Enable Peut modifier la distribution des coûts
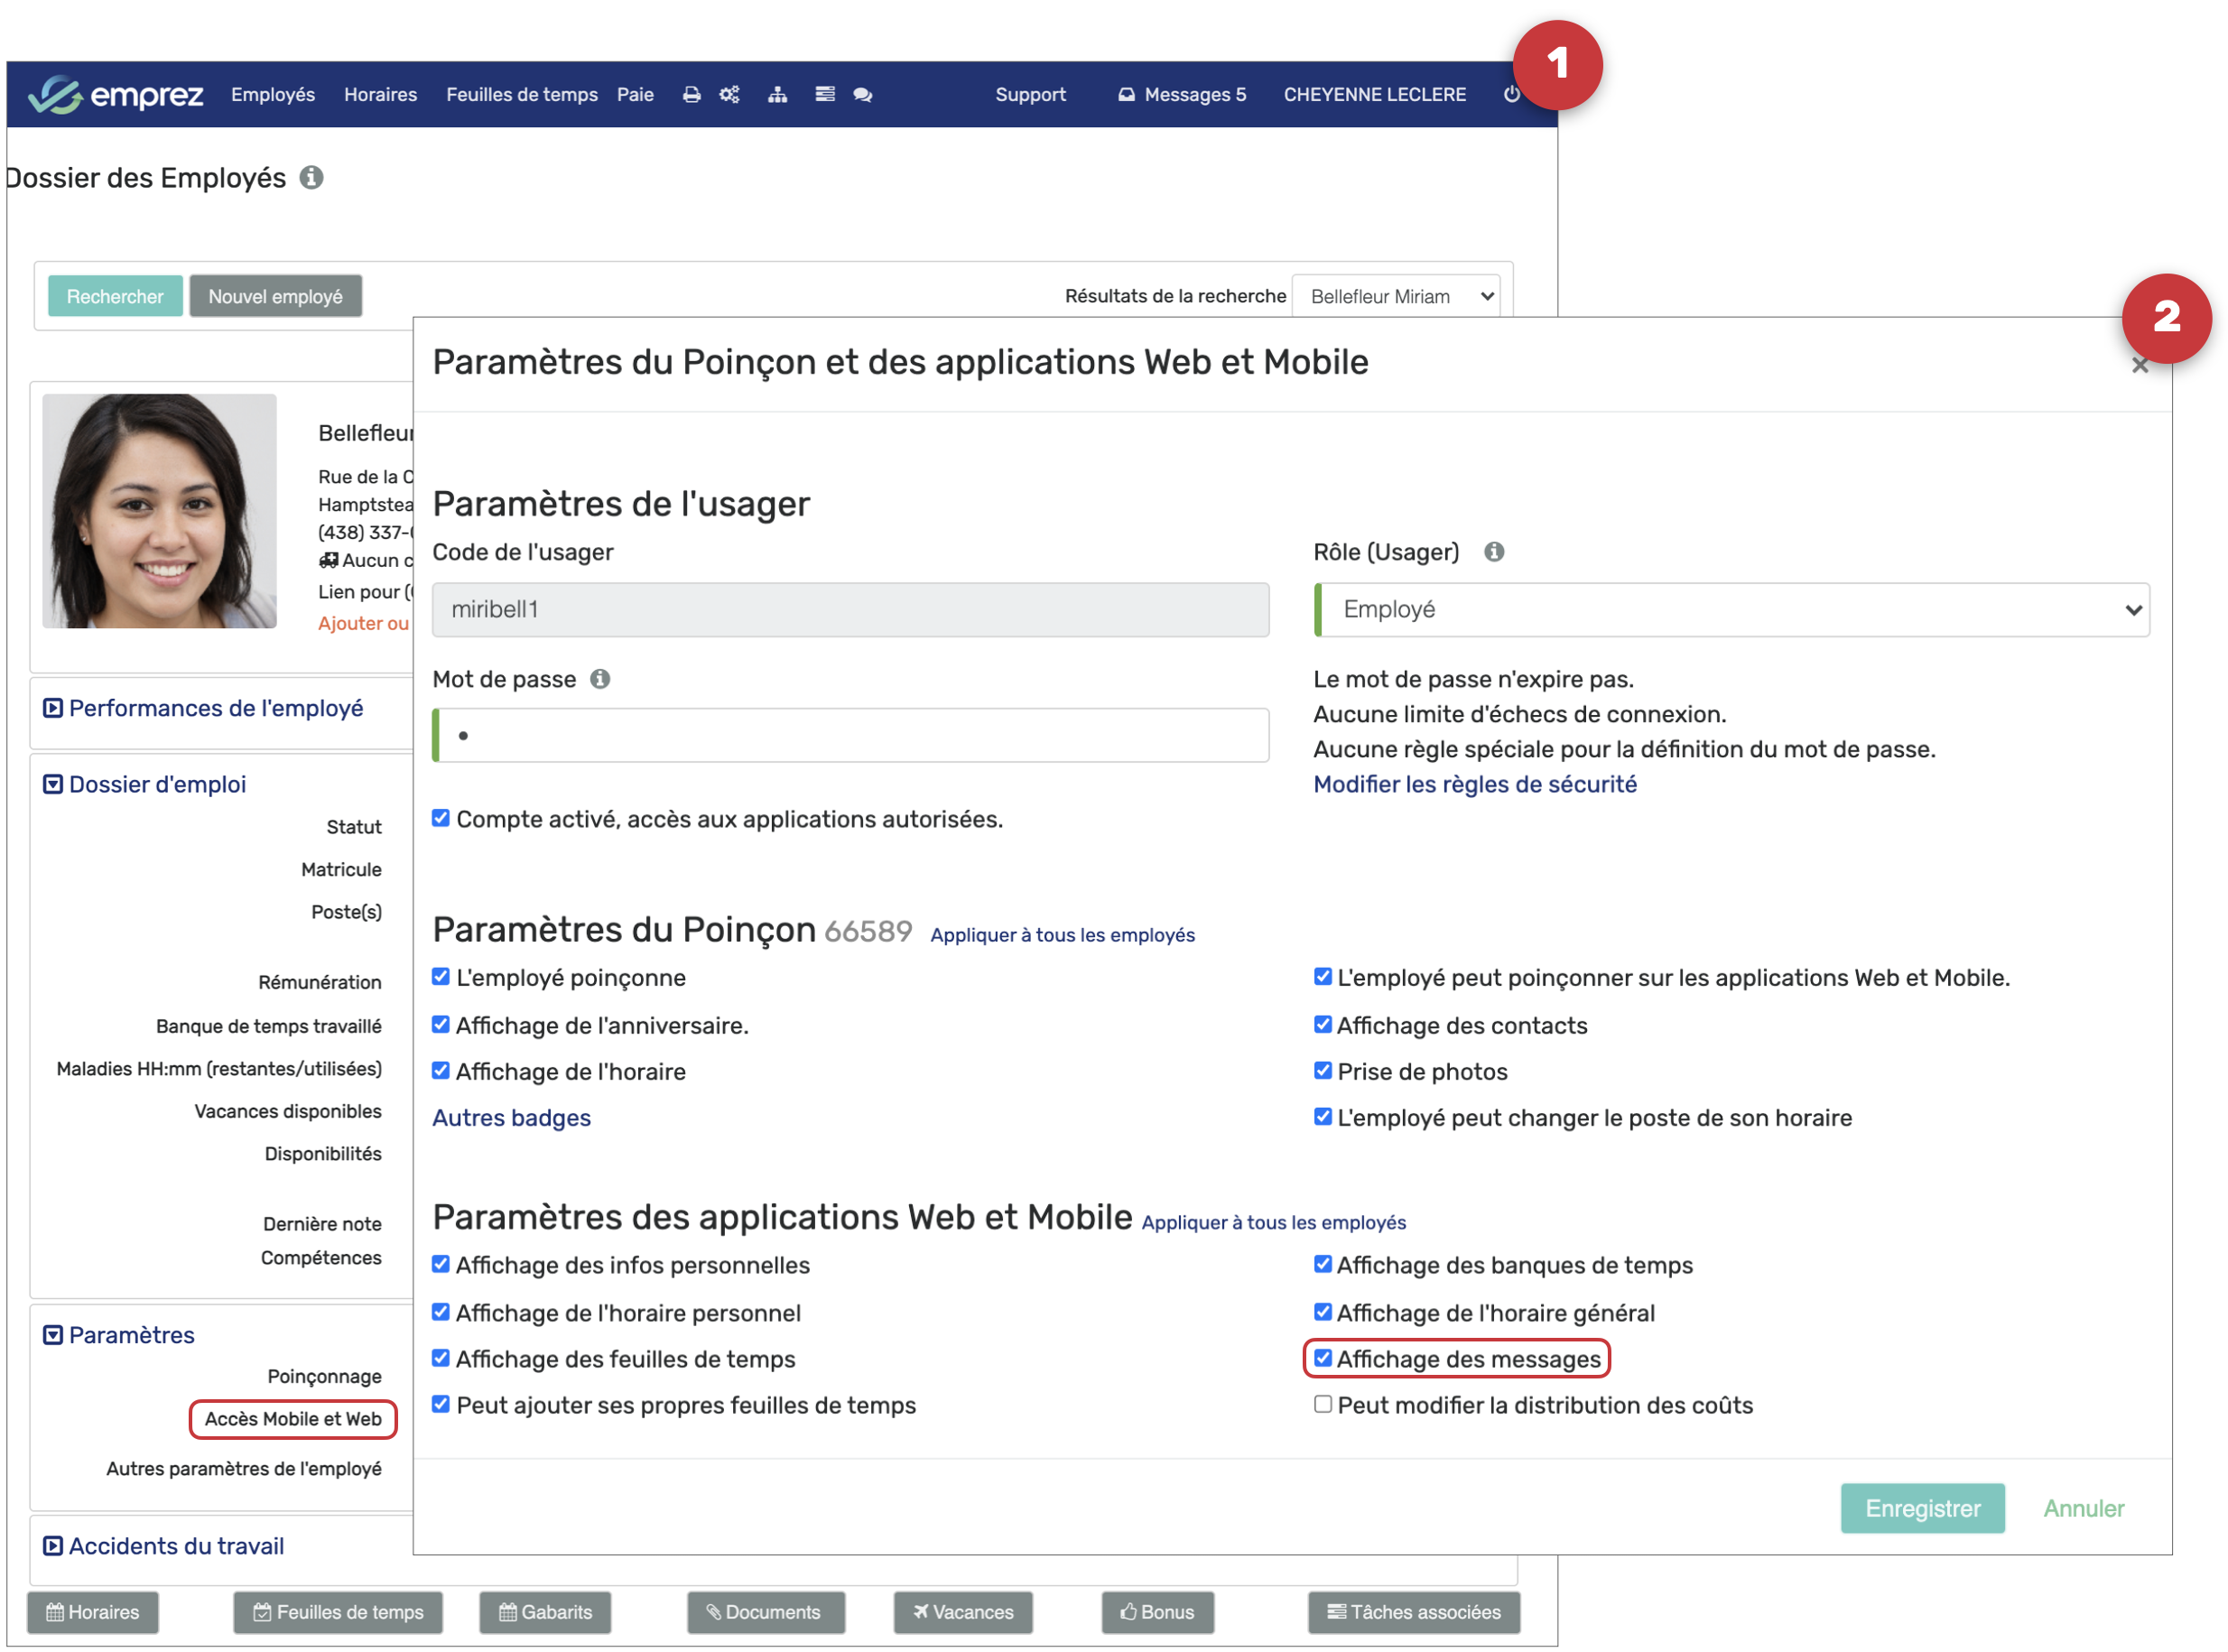 coord(1323,1404)
